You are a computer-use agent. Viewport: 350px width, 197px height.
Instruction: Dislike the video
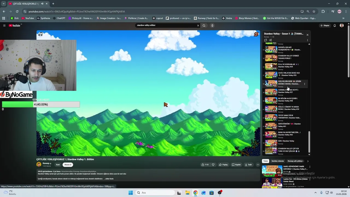tap(213, 165)
